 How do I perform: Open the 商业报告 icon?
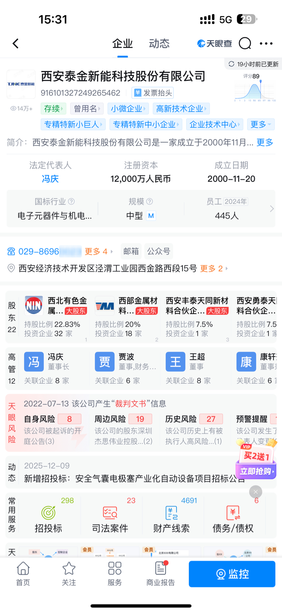coord(161,568)
